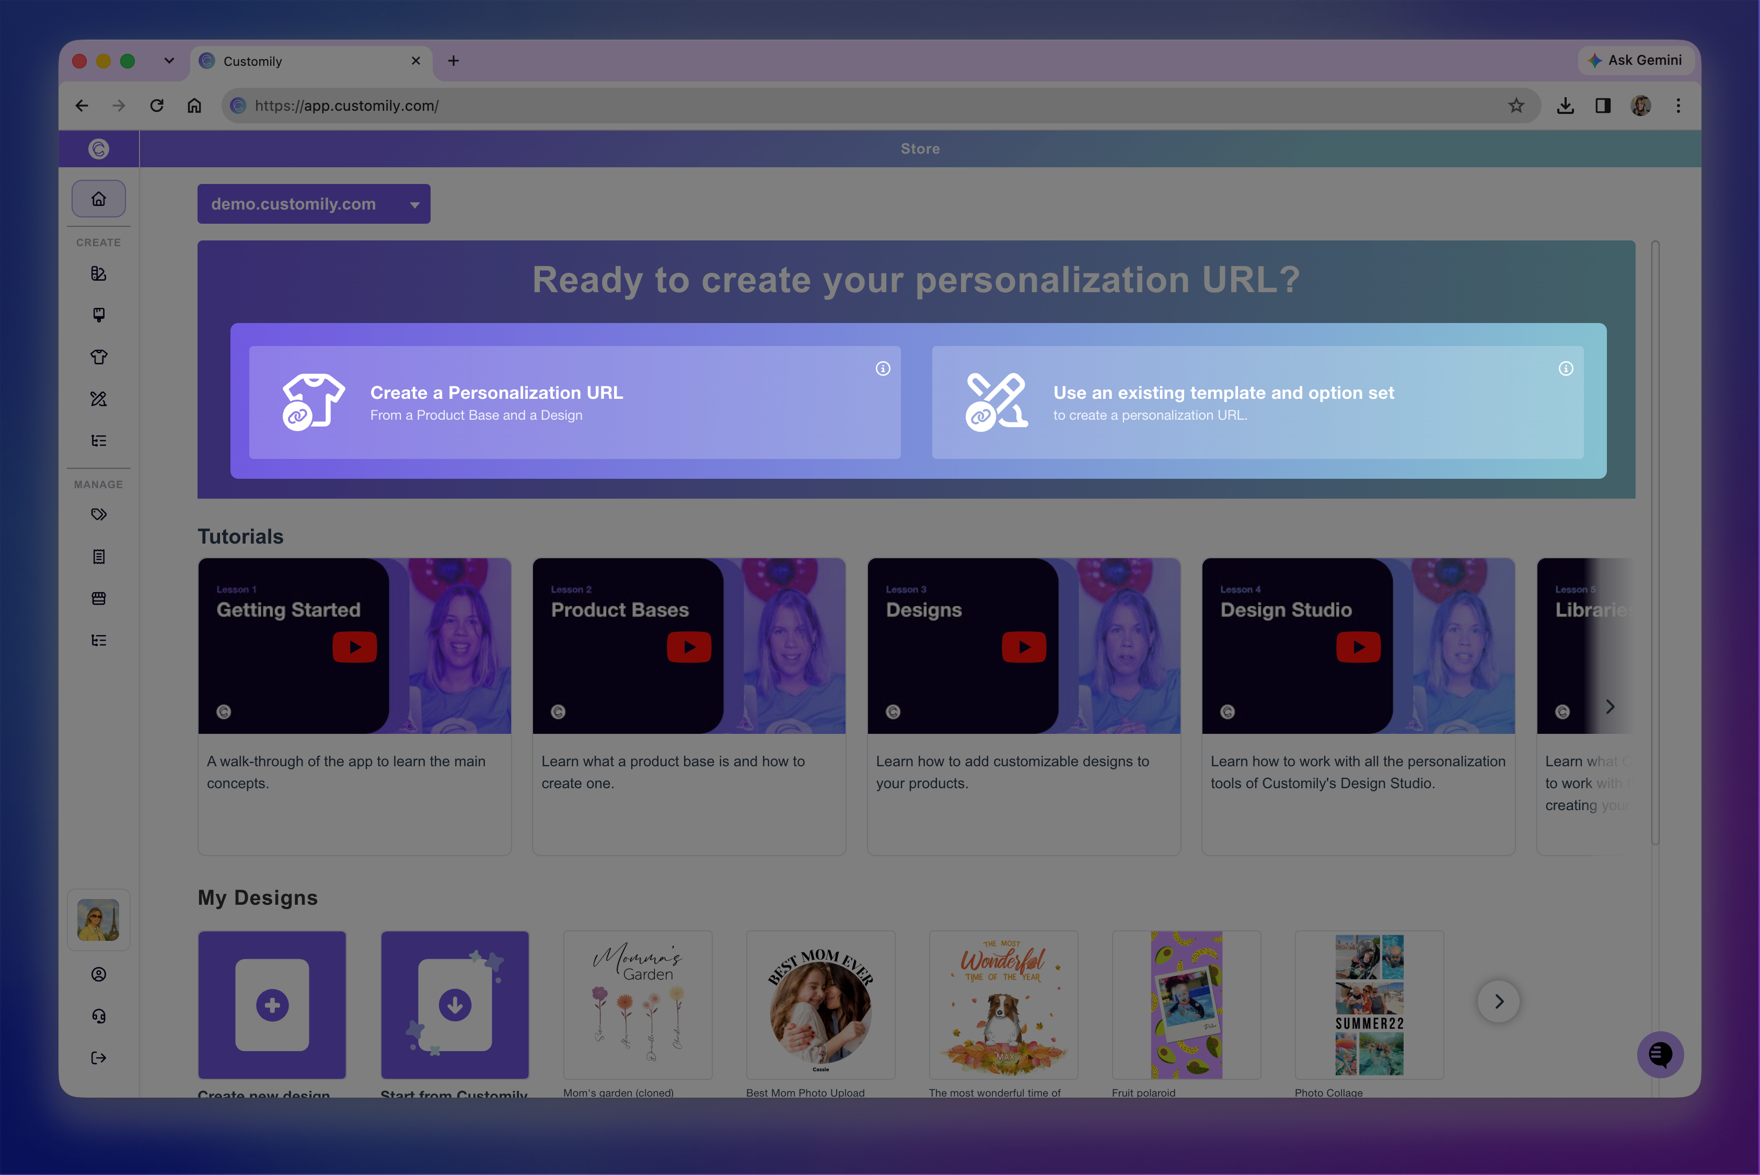Click the Customily logo in the header
This screenshot has height=1175, width=1760.
[99, 149]
